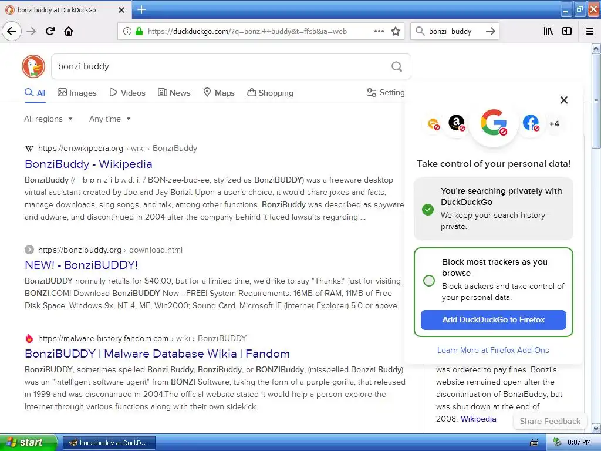Click the Wikipedia favicon of first result
601x451 pixels.
coord(29,149)
